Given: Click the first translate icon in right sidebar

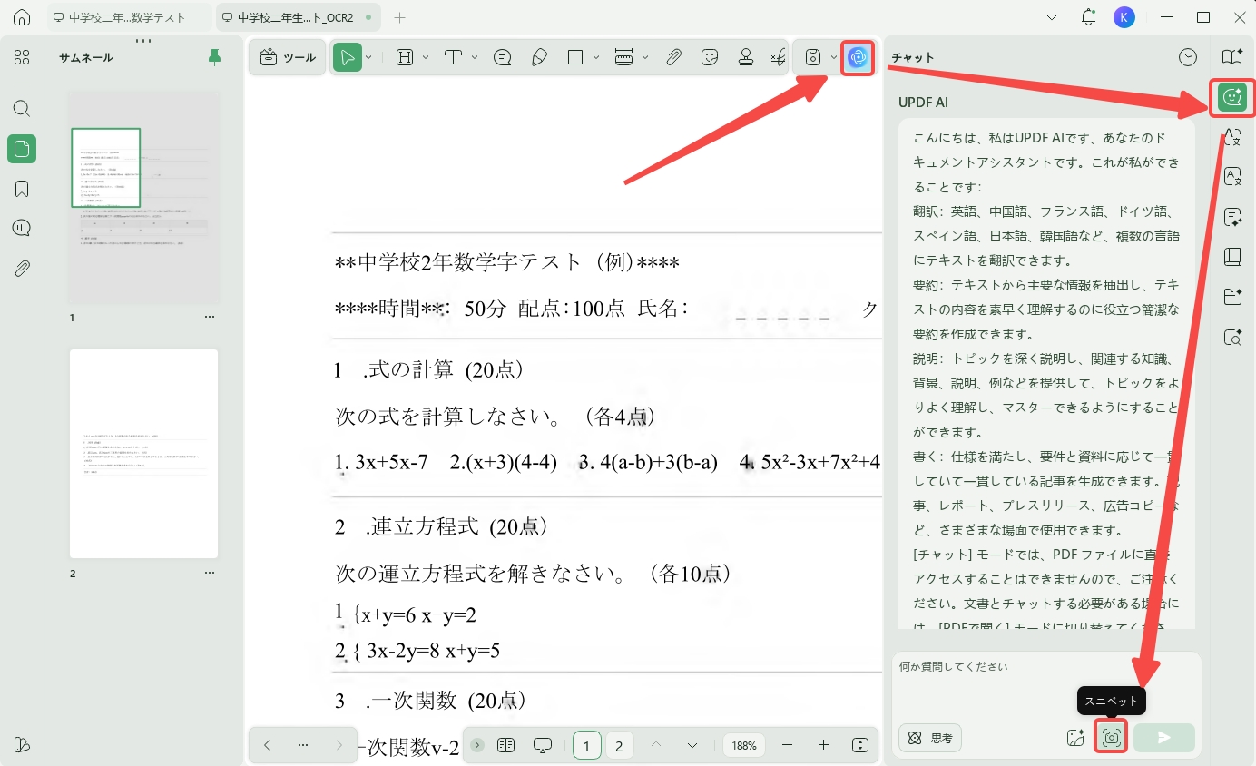Looking at the screenshot, I should tap(1232, 137).
